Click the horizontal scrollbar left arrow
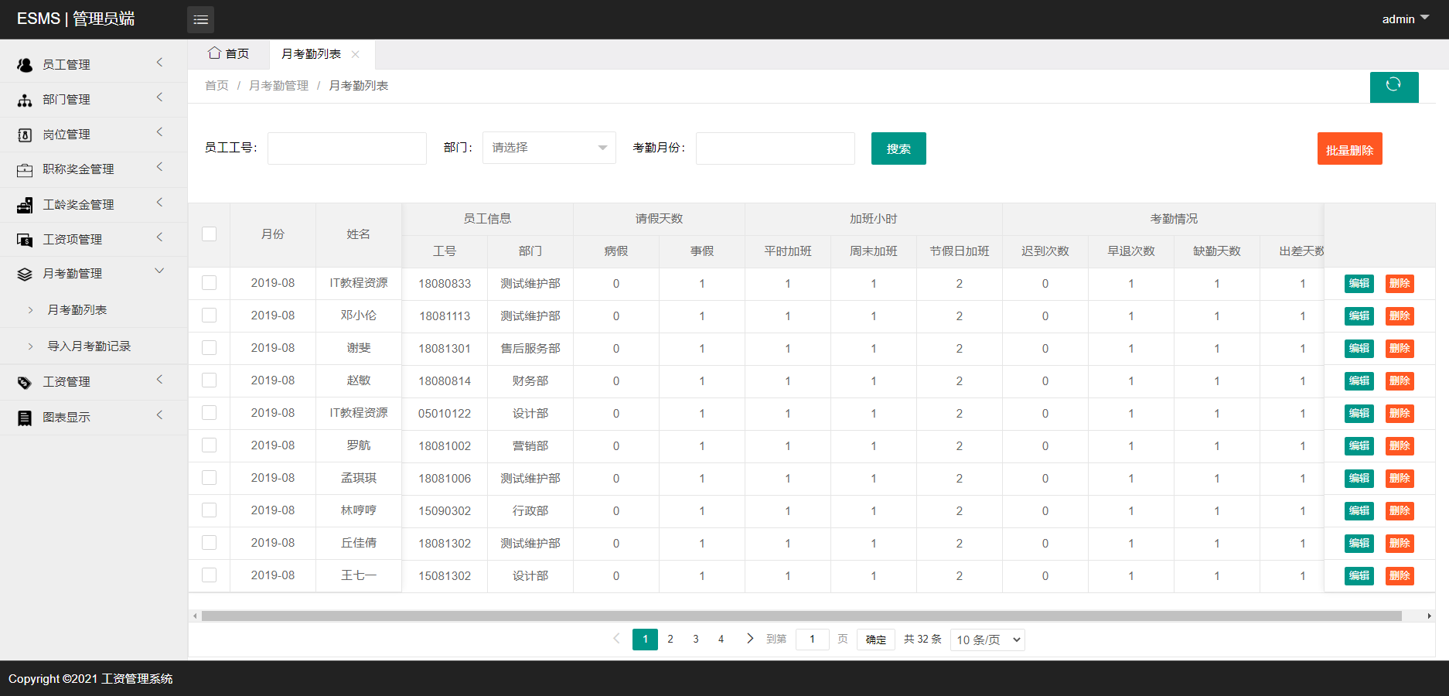 pos(195,616)
